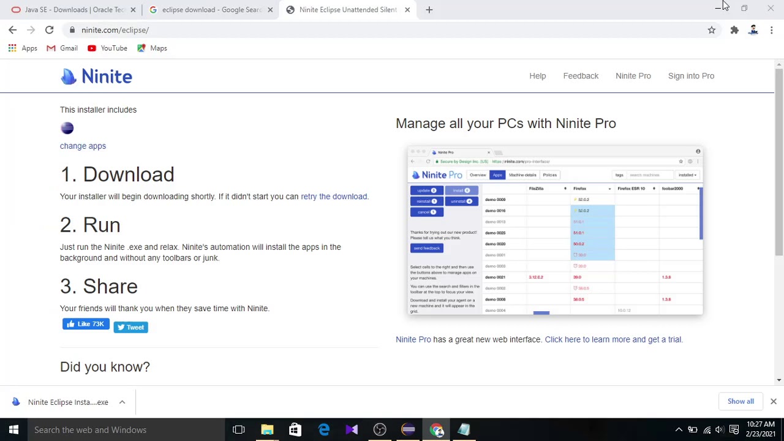
Task: Open the Chrome three-dot menu
Action: pyautogui.click(x=772, y=30)
